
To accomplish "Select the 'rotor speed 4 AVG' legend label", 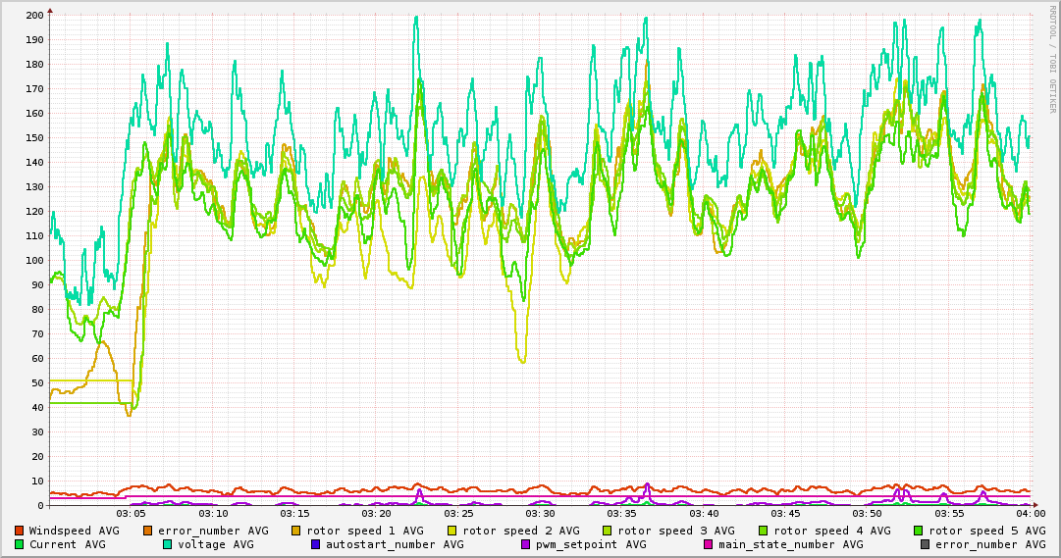I will [x=832, y=532].
